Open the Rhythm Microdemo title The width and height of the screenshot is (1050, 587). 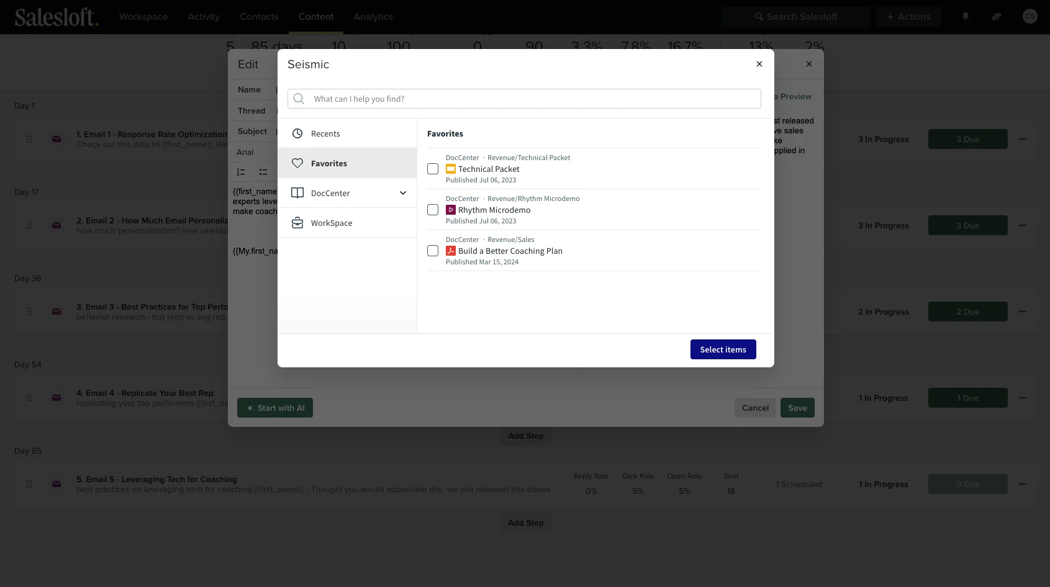(x=494, y=210)
